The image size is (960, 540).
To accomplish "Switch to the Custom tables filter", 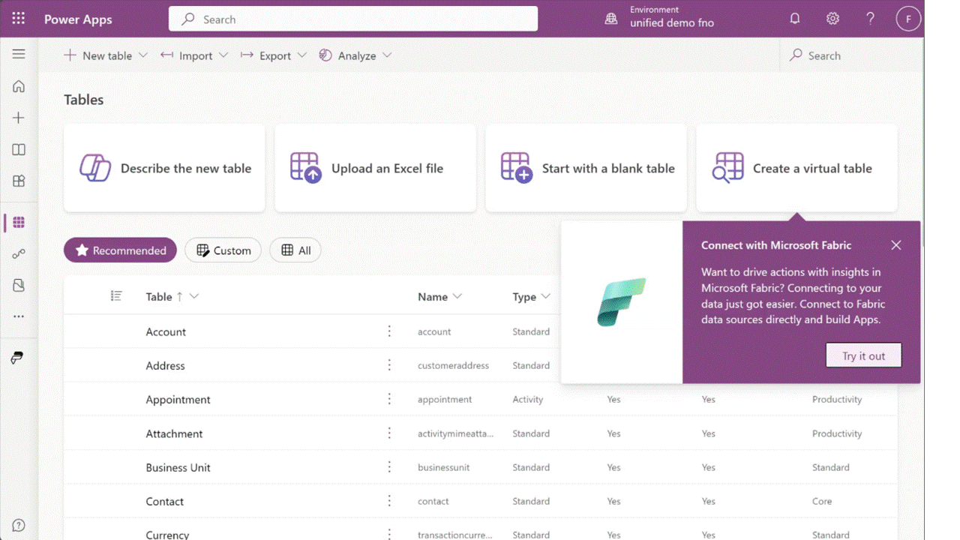I will (x=223, y=250).
